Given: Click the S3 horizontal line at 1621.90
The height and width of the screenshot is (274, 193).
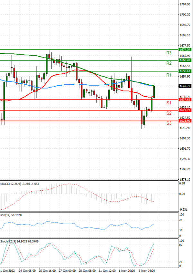Looking at the screenshot, I should click(89, 121).
